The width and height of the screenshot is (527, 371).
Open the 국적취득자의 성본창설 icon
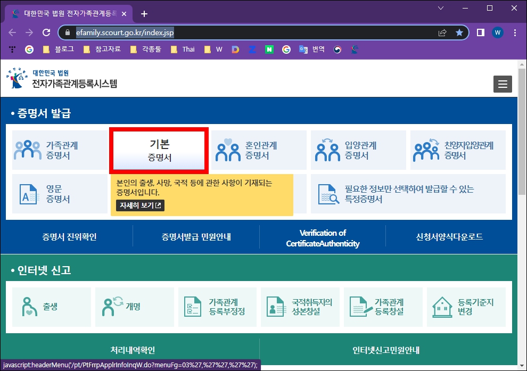[x=300, y=307]
